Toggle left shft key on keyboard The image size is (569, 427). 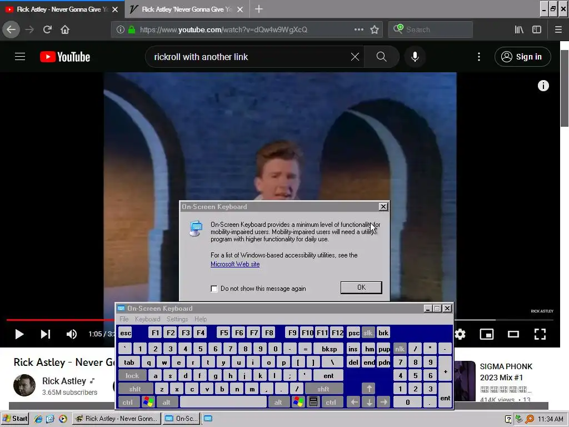point(134,389)
